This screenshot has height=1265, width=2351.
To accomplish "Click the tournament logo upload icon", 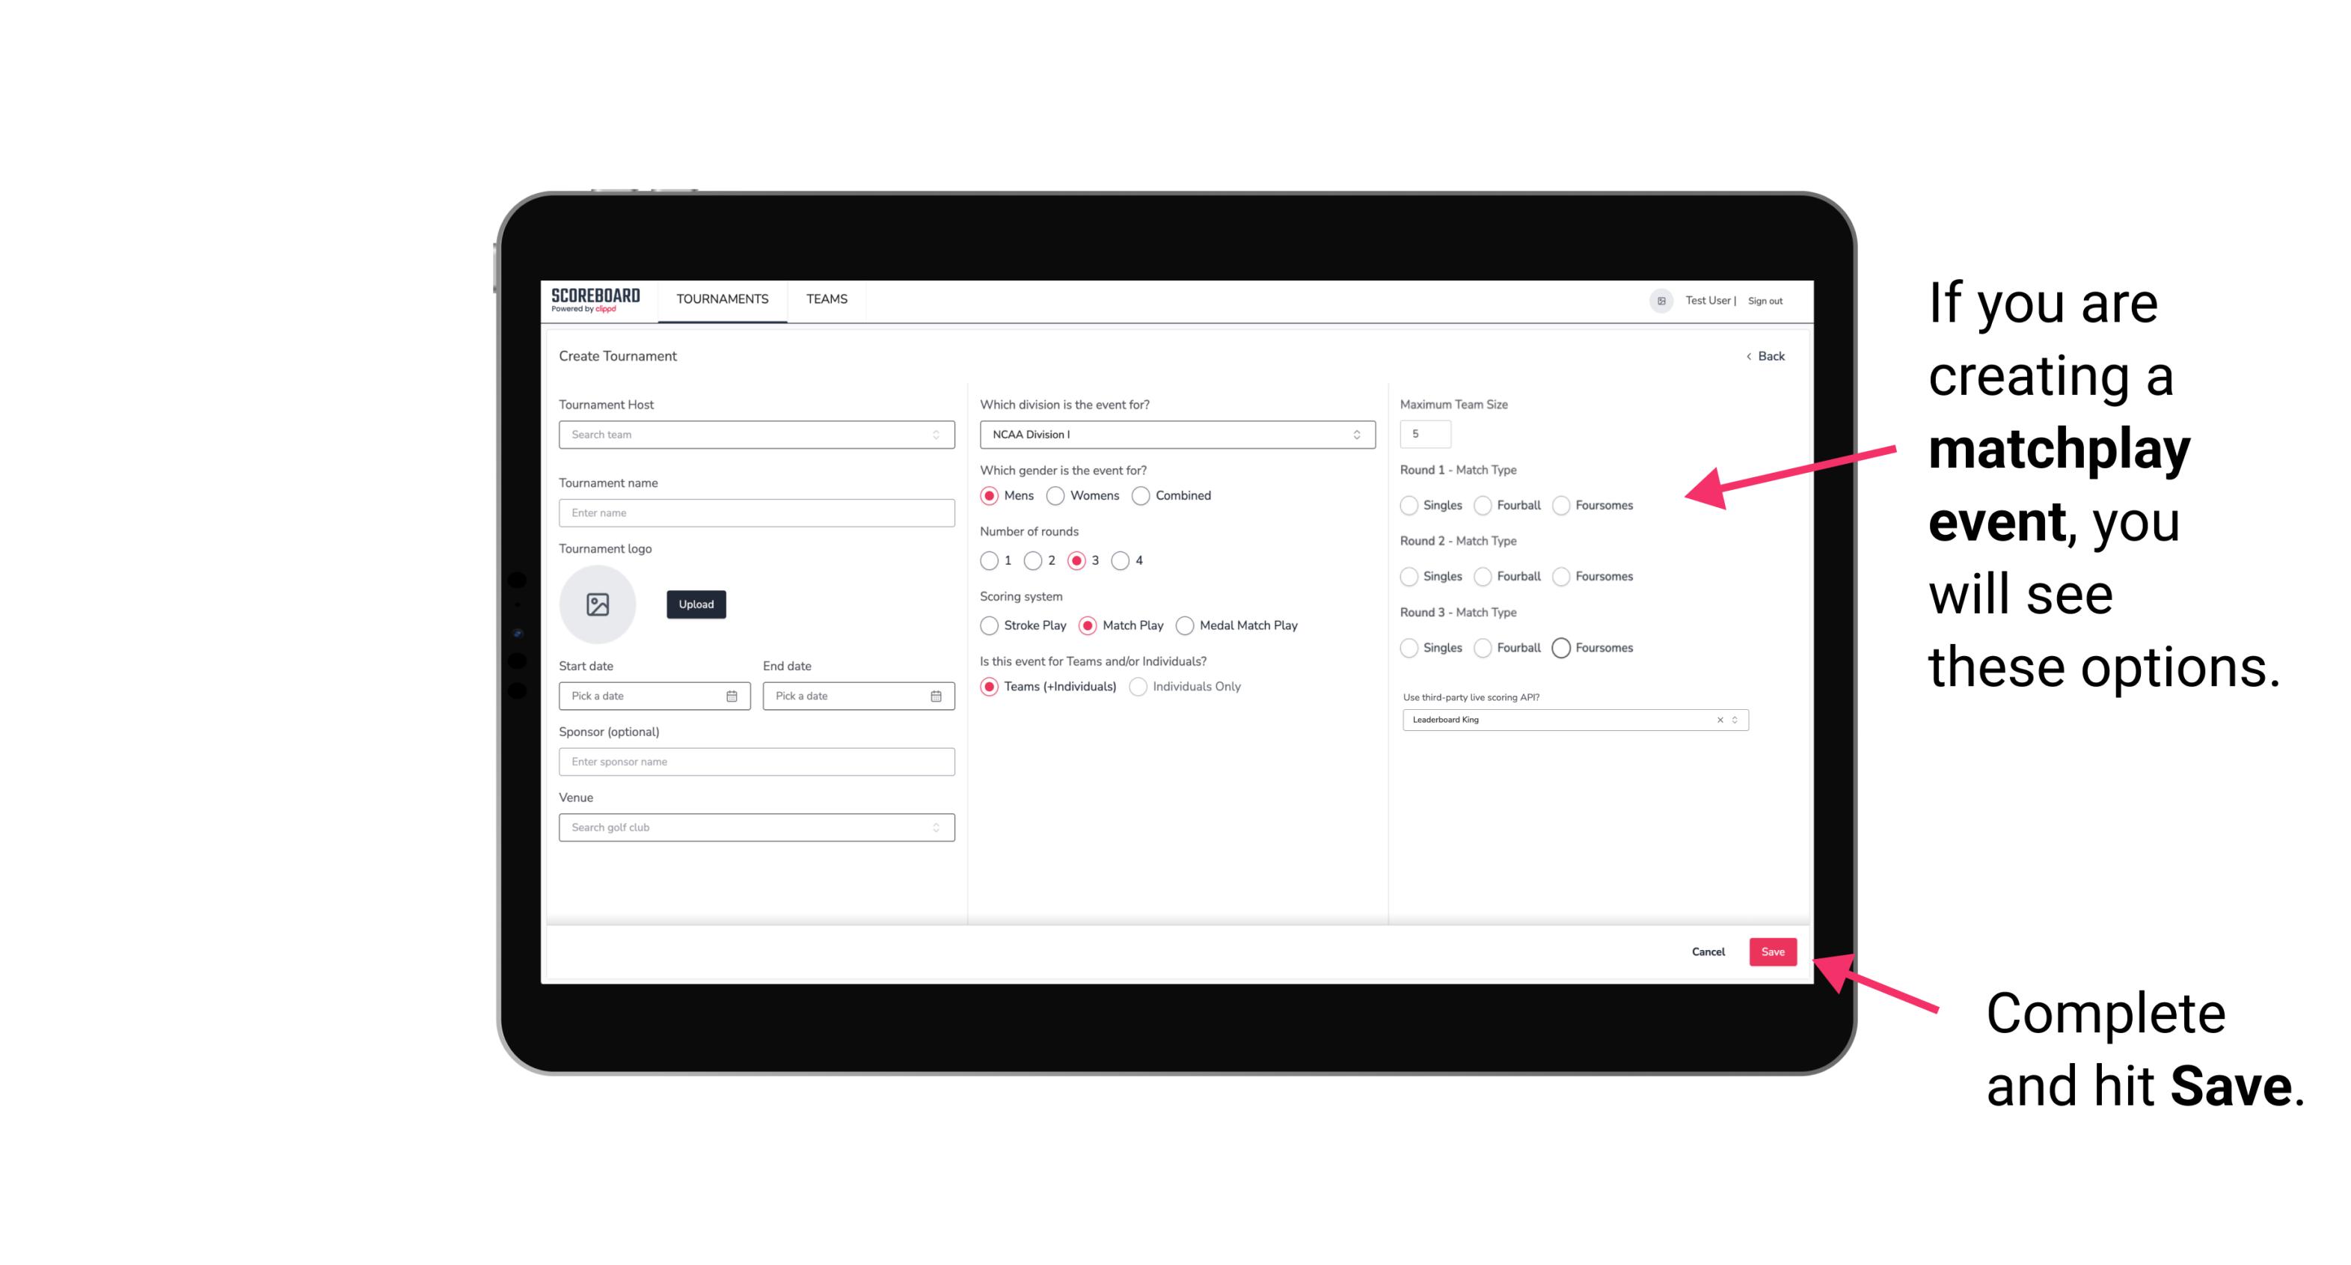I will (x=598, y=604).
